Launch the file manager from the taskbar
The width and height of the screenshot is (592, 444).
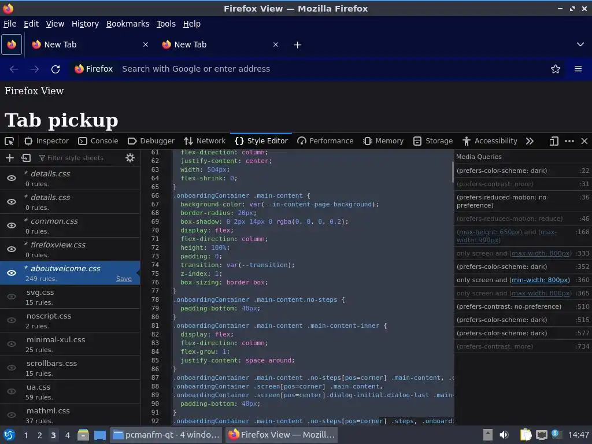click(83, 435)
